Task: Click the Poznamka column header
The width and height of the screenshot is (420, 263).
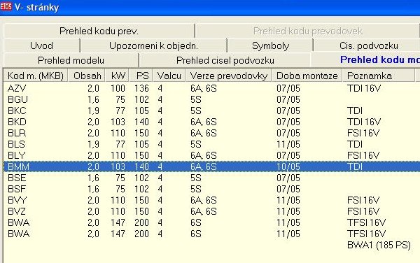Action: 378,76
